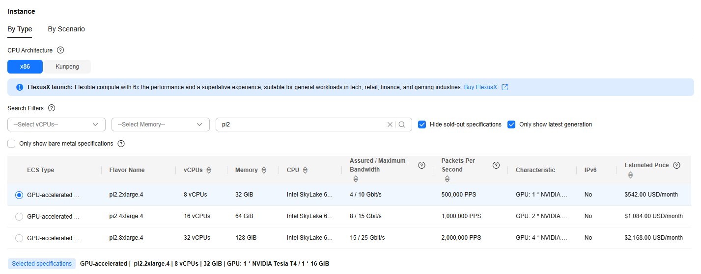Select the pi2.8xlarge.4 flavor radio button
The height and width of the screenshot is (274, 701).
coord(19,238)
